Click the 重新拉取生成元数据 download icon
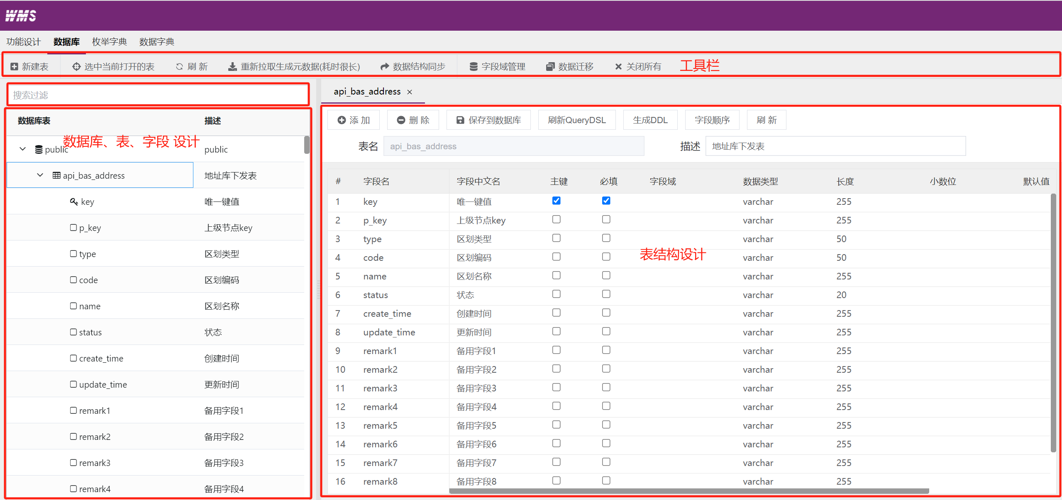Image resolution: width=1062 pixels, height=500 pixels. [x=232, y=66]
